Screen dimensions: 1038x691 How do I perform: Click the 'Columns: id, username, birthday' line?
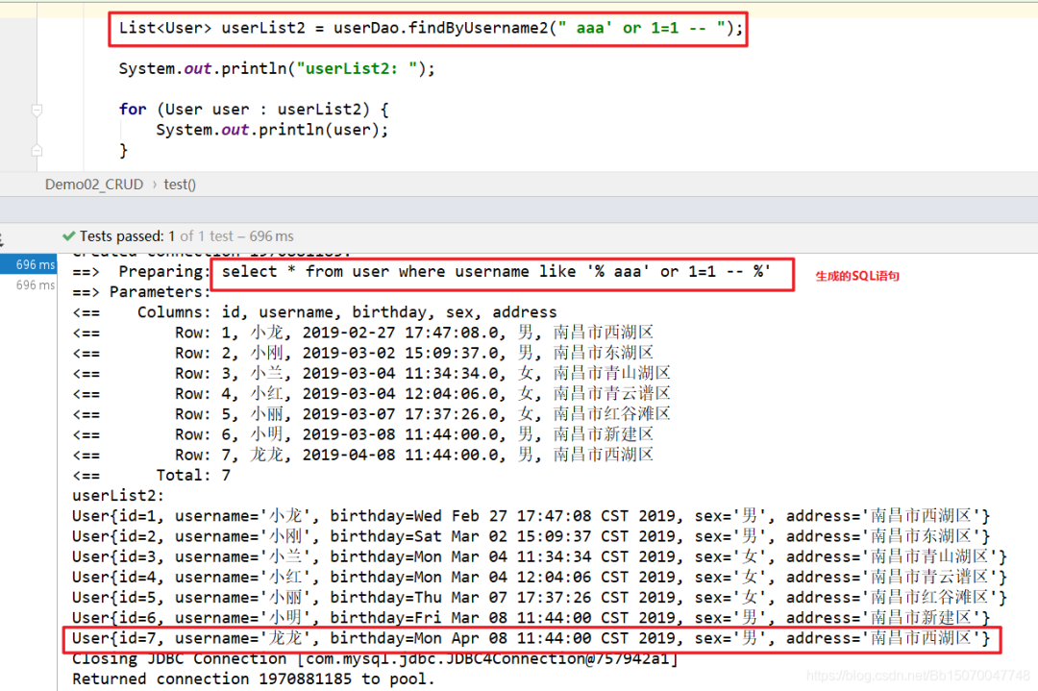(x=314, y=312)
